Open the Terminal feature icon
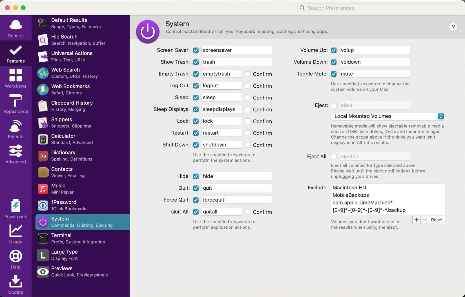The image size is (465, 297). [x=43, y=238]
